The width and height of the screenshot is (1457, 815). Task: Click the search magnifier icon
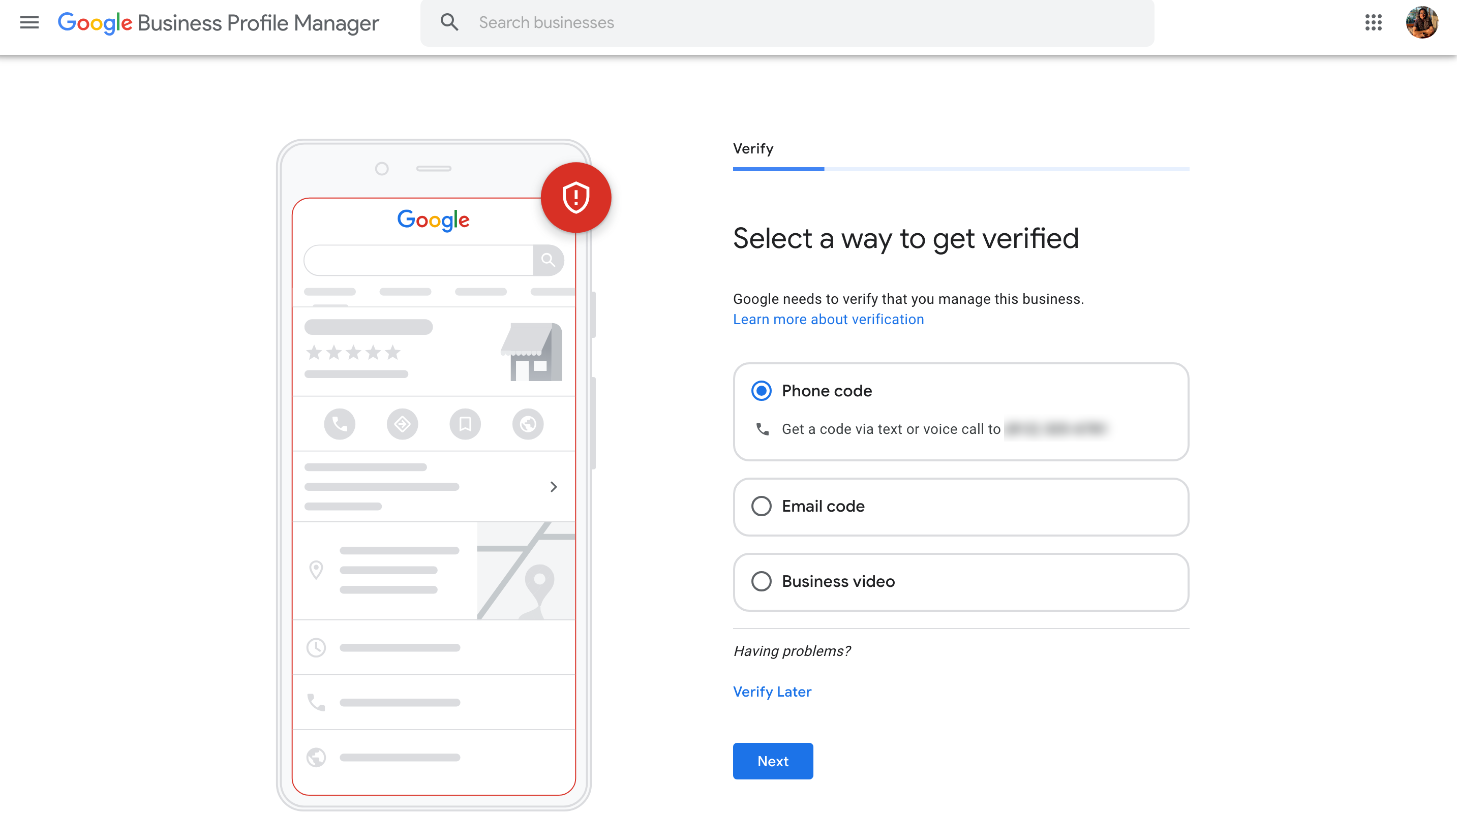tap(449, 22)
